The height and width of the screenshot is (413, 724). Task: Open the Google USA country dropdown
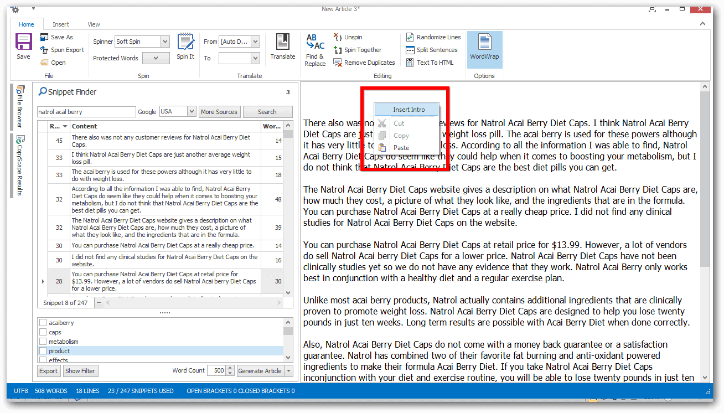point(192,111)
